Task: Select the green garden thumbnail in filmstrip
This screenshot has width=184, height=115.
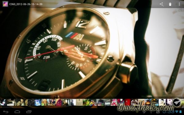Action: point(86,102)
